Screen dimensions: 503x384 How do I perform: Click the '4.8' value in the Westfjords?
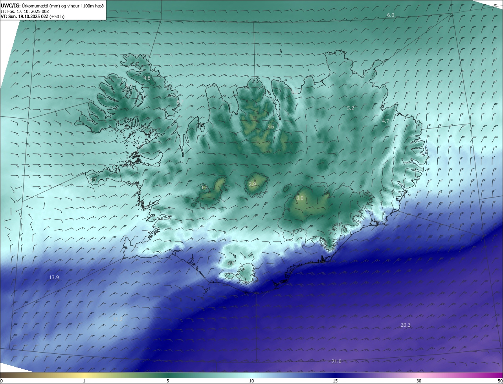147,78
